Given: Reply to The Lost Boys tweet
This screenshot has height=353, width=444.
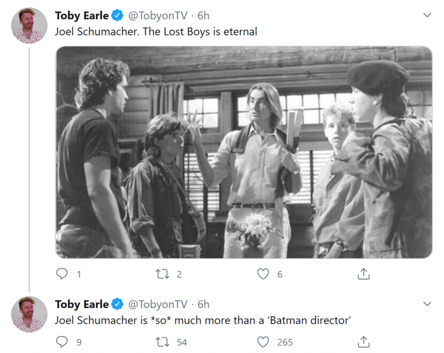Looking at the screenshot, I should [x=62, y=274].
